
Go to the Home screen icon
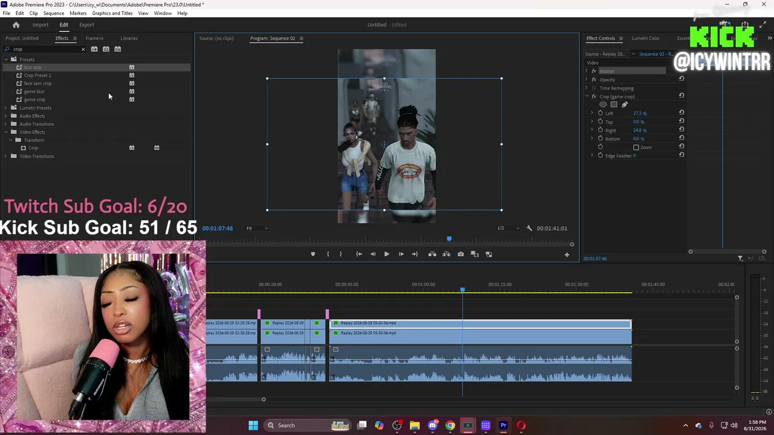[x=16, y=25]
